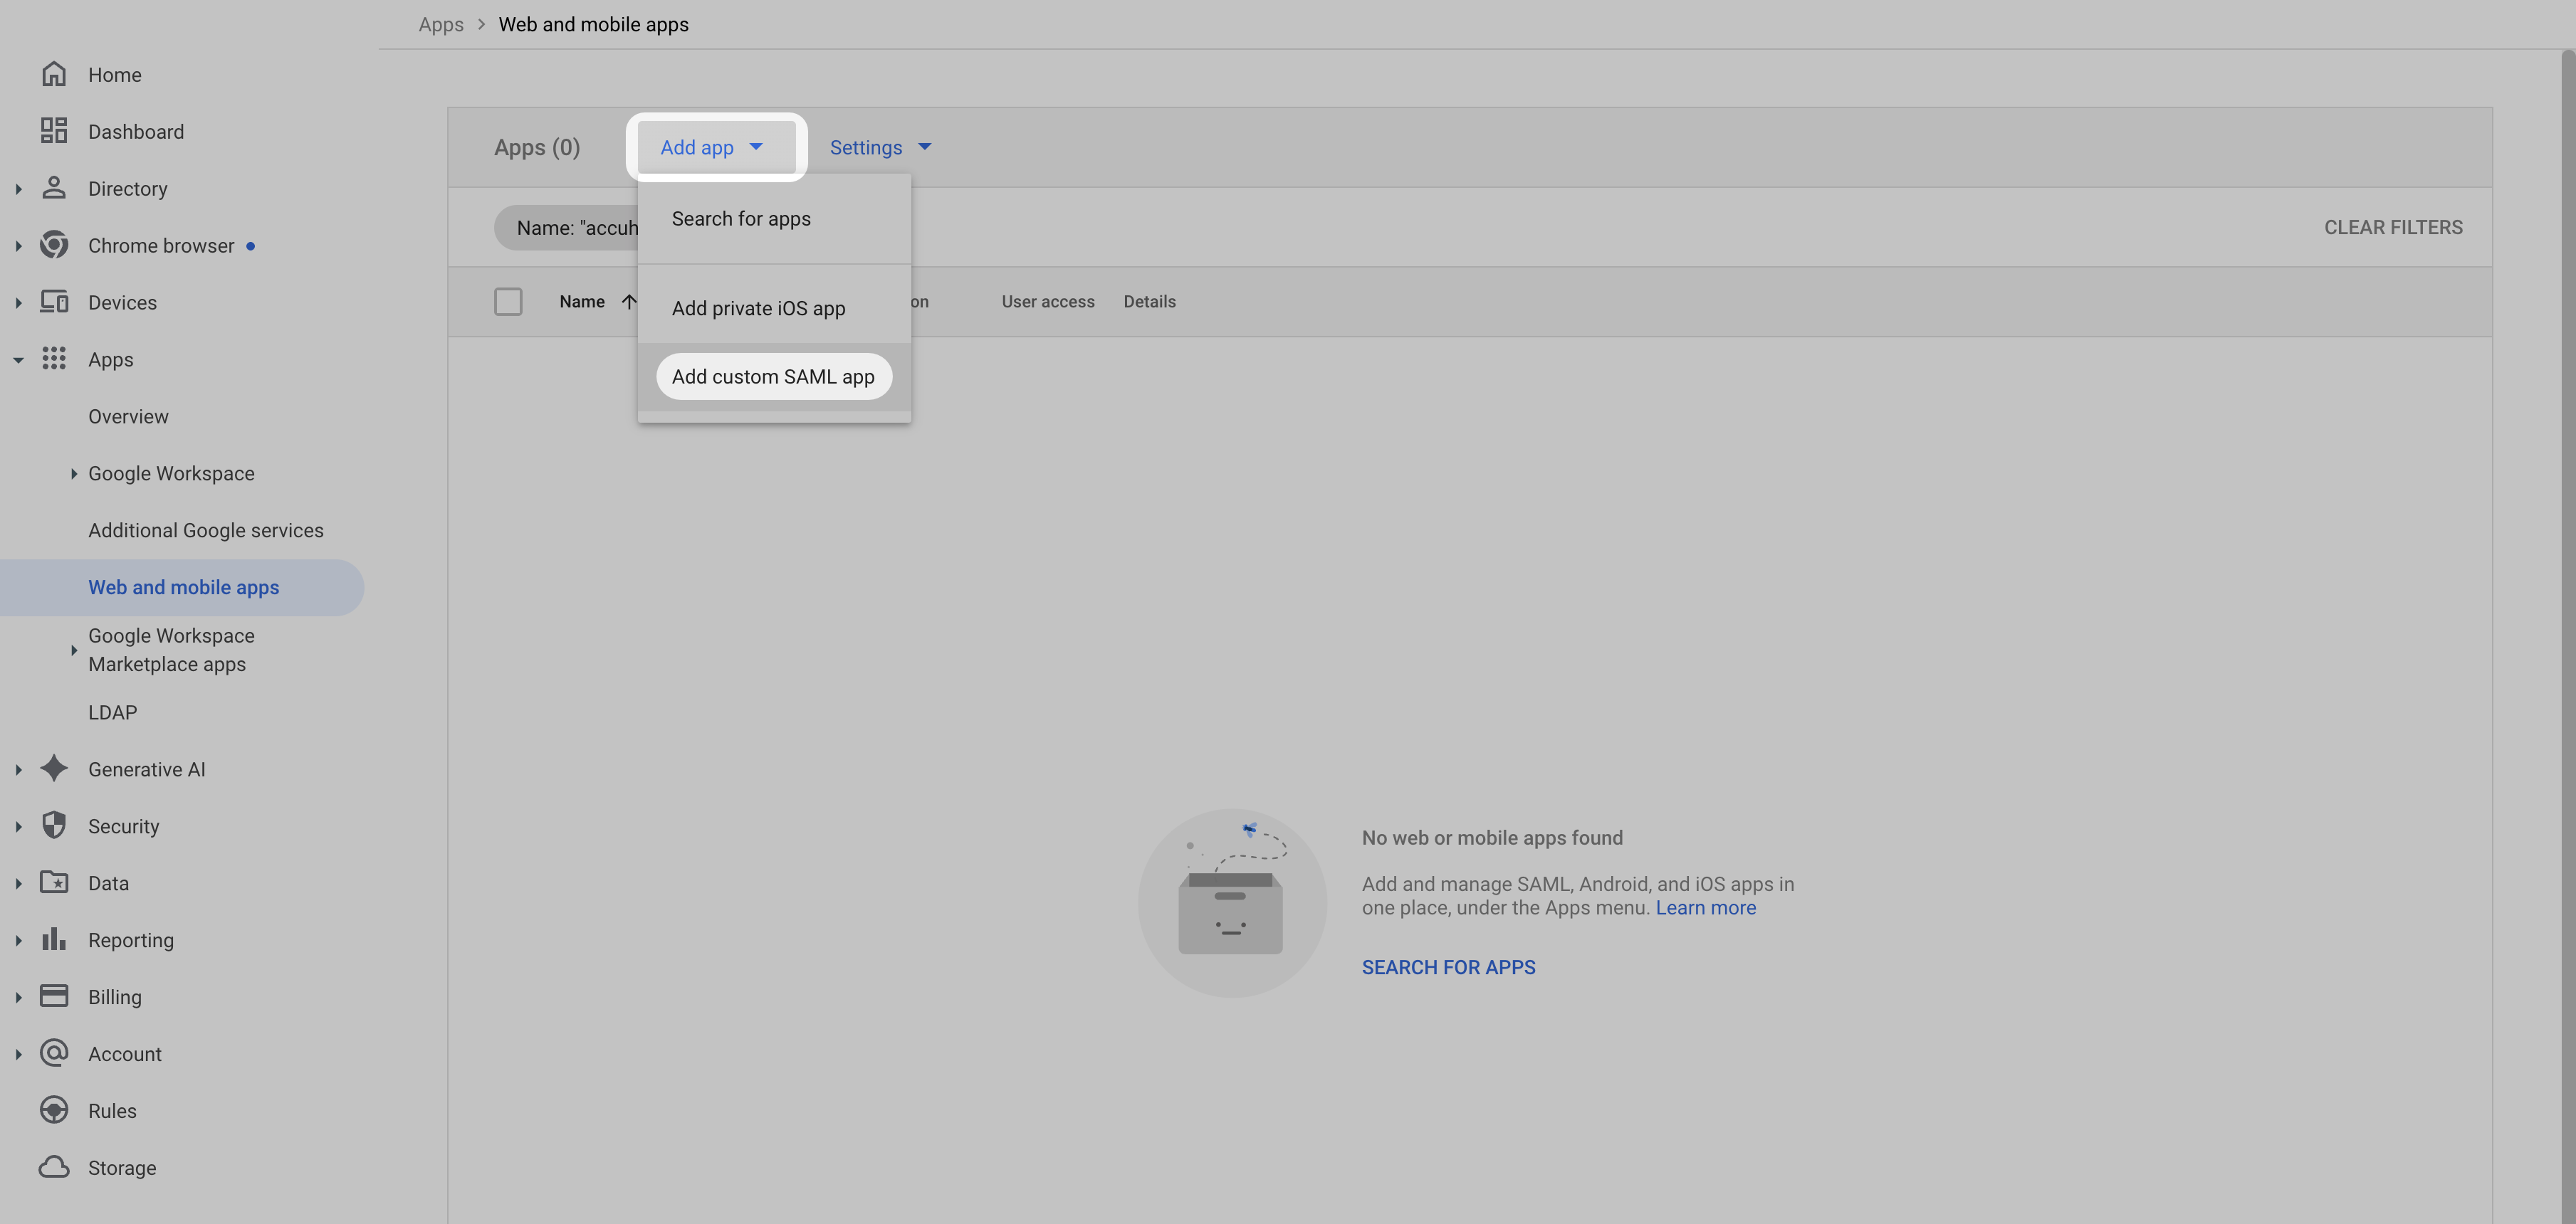This screenshot has width=2576, height=1224.
Task: Expand the Security section arrow
Action: click(x=18, y=825)
